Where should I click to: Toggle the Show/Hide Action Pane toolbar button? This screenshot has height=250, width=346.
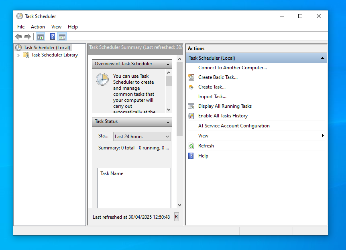click(x=62, y=37)
